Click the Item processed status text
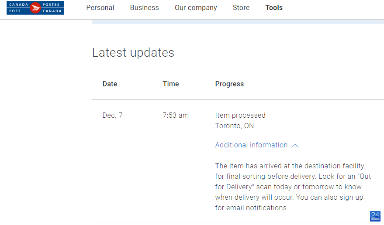384x225 pixels. (x=240, y=115)
